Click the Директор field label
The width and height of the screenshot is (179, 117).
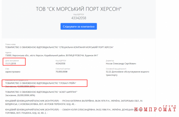(x=110, y=61)
